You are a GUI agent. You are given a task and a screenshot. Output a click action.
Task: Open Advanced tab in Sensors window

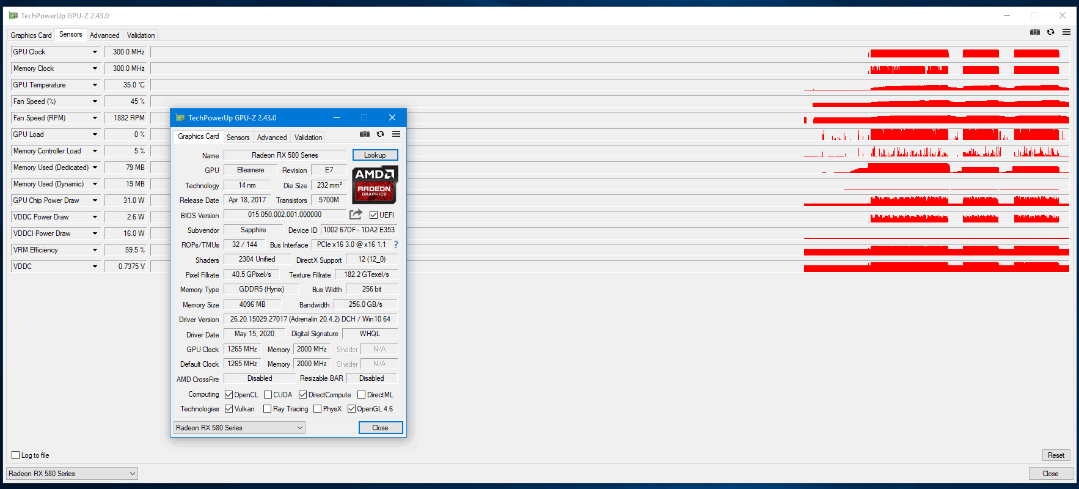pyautogui.click(x=104, y=35)
